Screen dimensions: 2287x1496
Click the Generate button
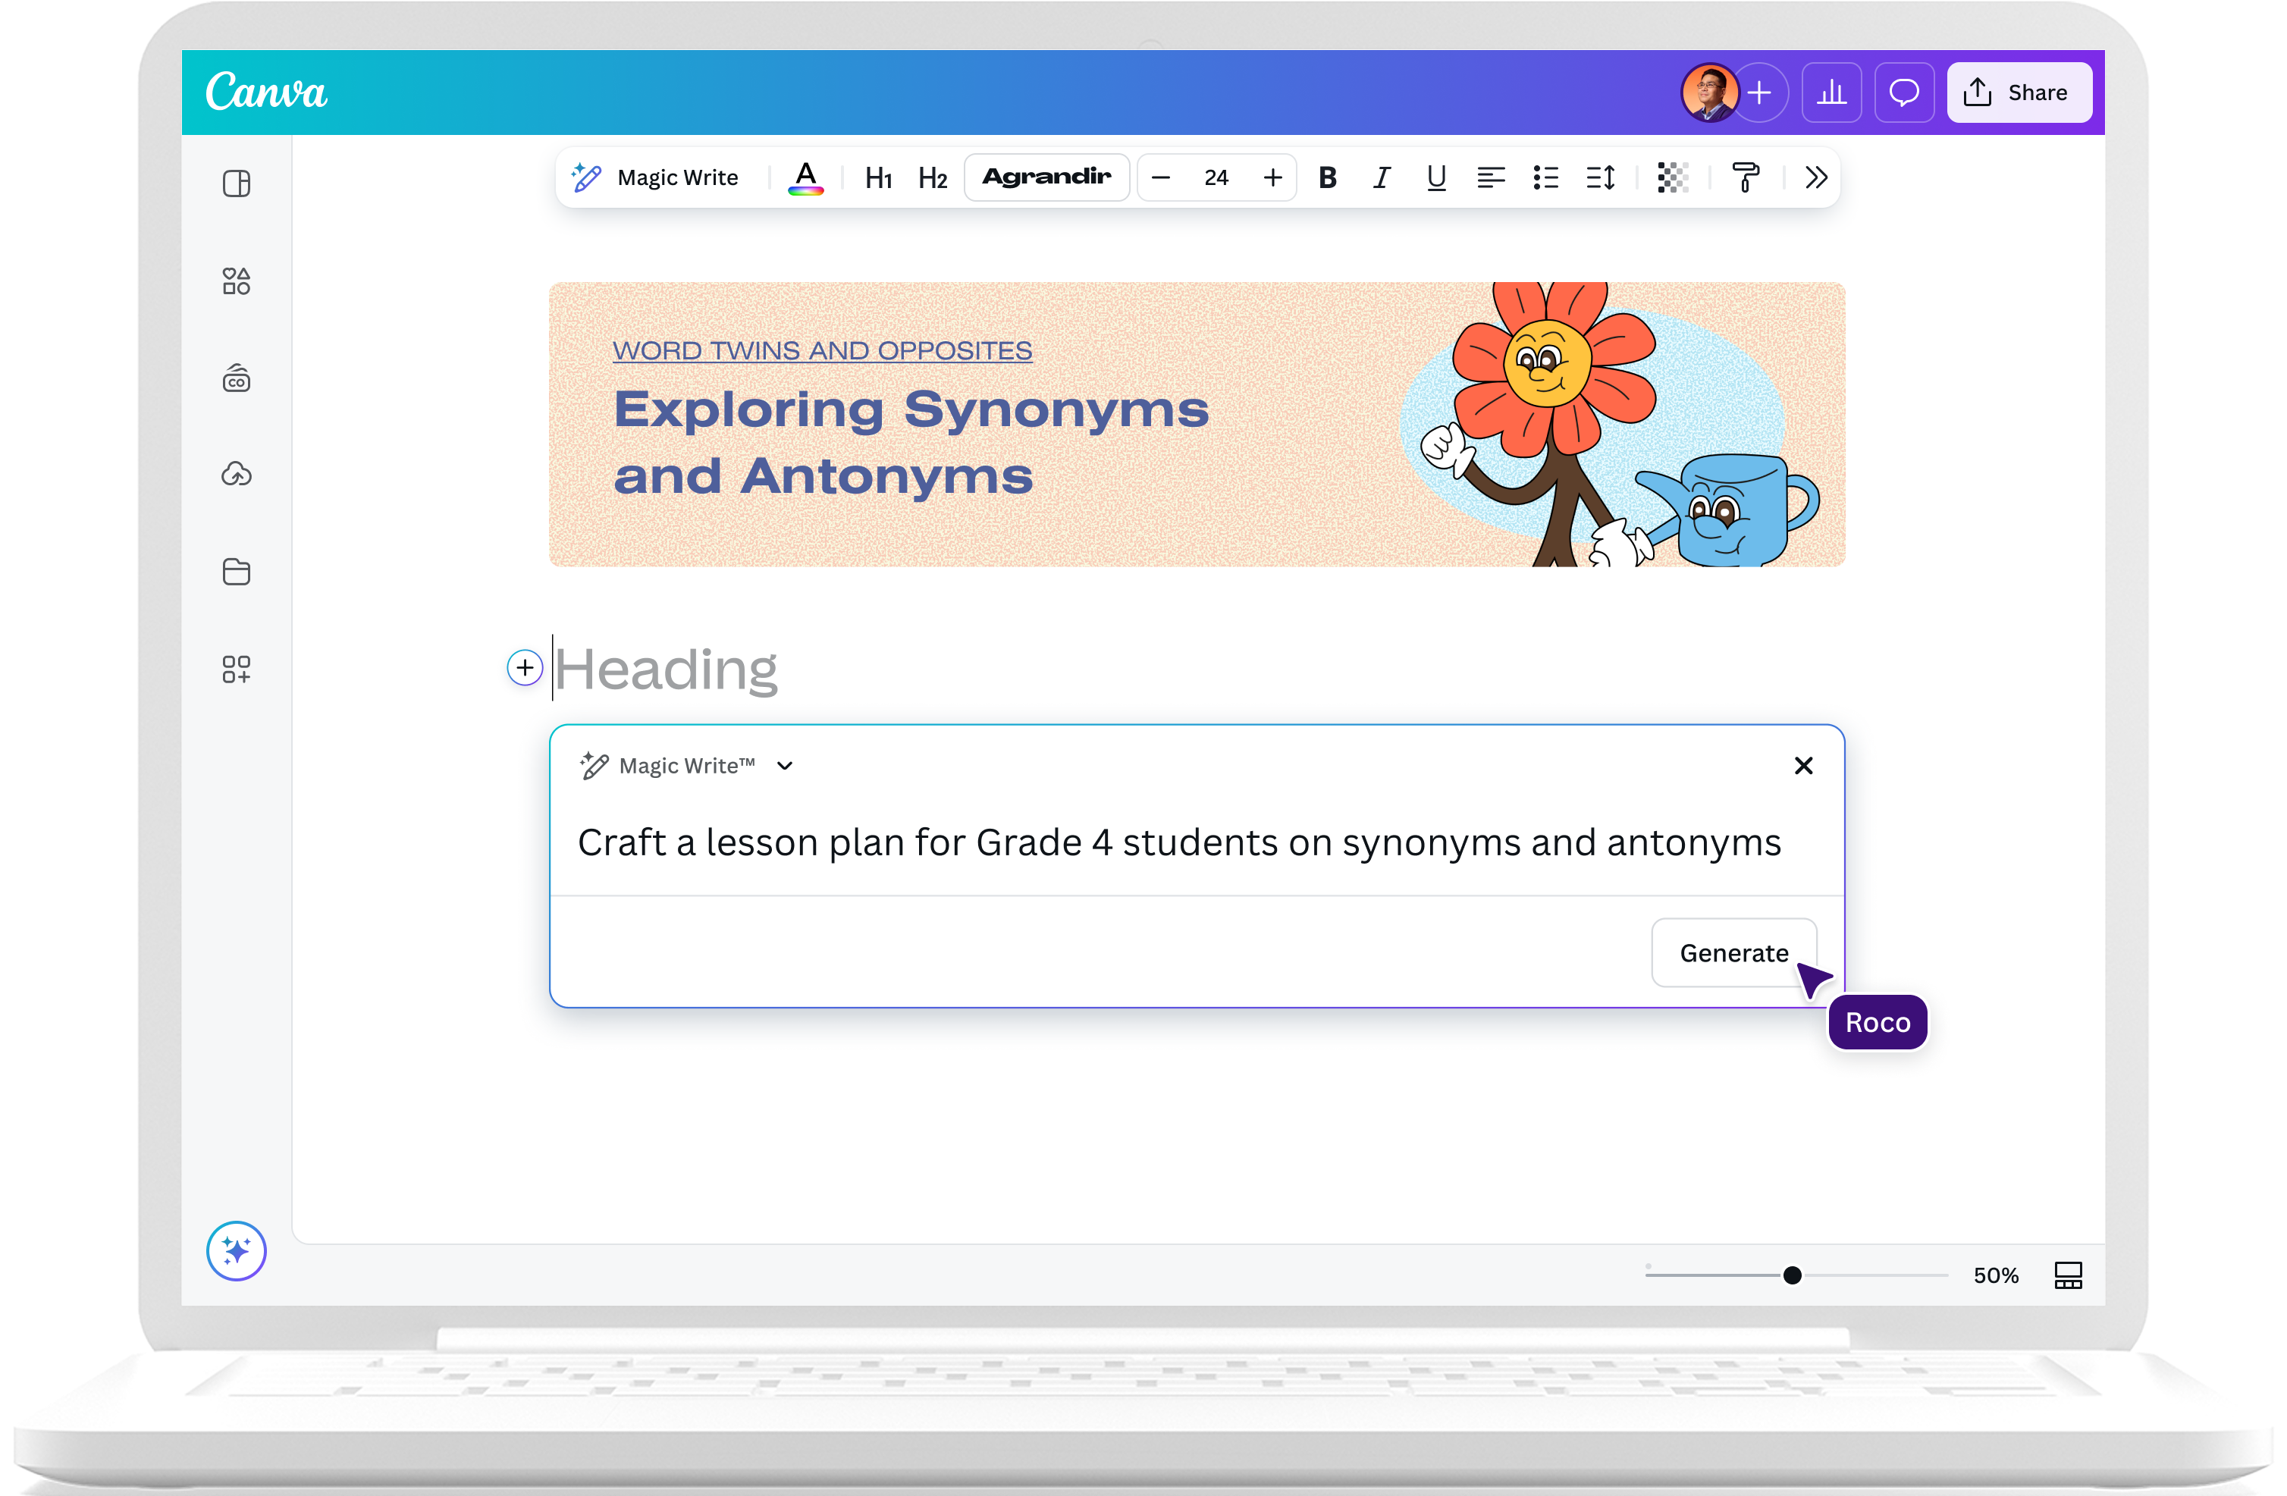click(1733, 953)
